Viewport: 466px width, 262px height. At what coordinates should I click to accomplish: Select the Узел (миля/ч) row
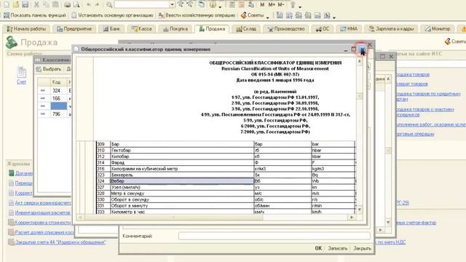point(225,187)
